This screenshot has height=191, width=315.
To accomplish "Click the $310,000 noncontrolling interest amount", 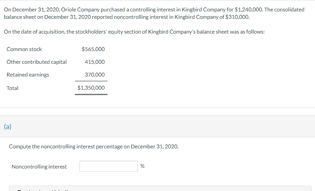I will [237, 17].
